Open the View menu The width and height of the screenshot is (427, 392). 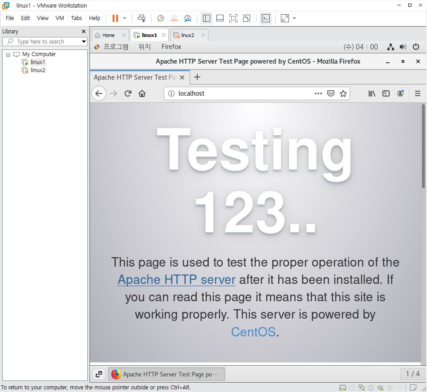42,18
